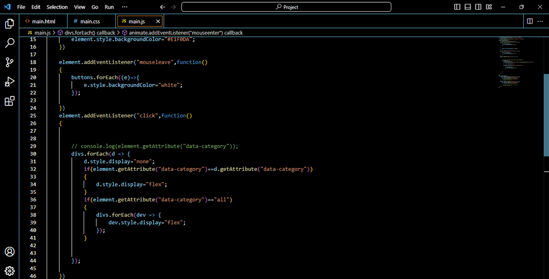This screenshot has width=549, height=279.
Task: Open the Accounts menu icon
Action: pyautogui.click(x=10, y=252)
